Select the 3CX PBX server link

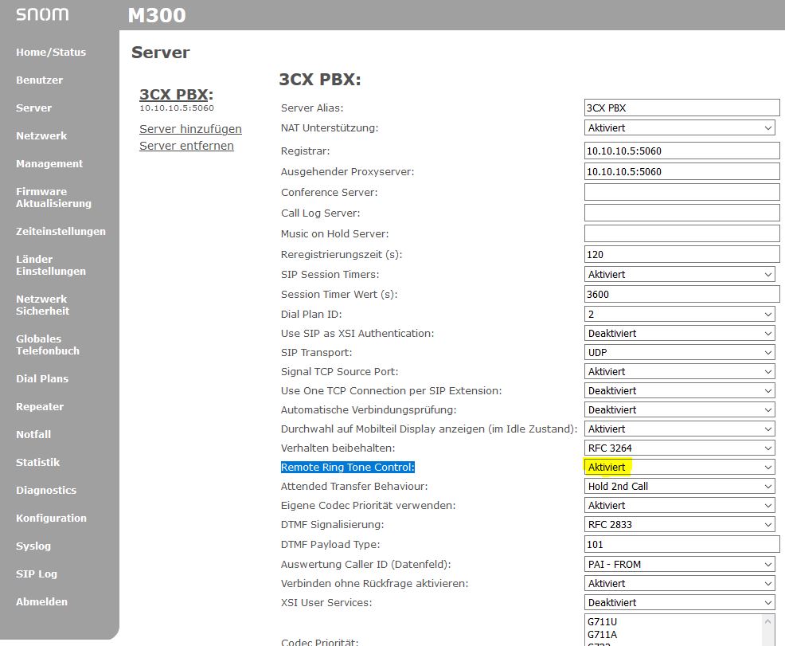tap(175, 95)
